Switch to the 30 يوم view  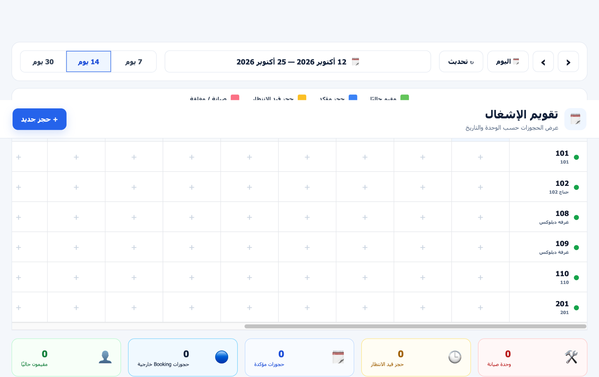(43, 62)
